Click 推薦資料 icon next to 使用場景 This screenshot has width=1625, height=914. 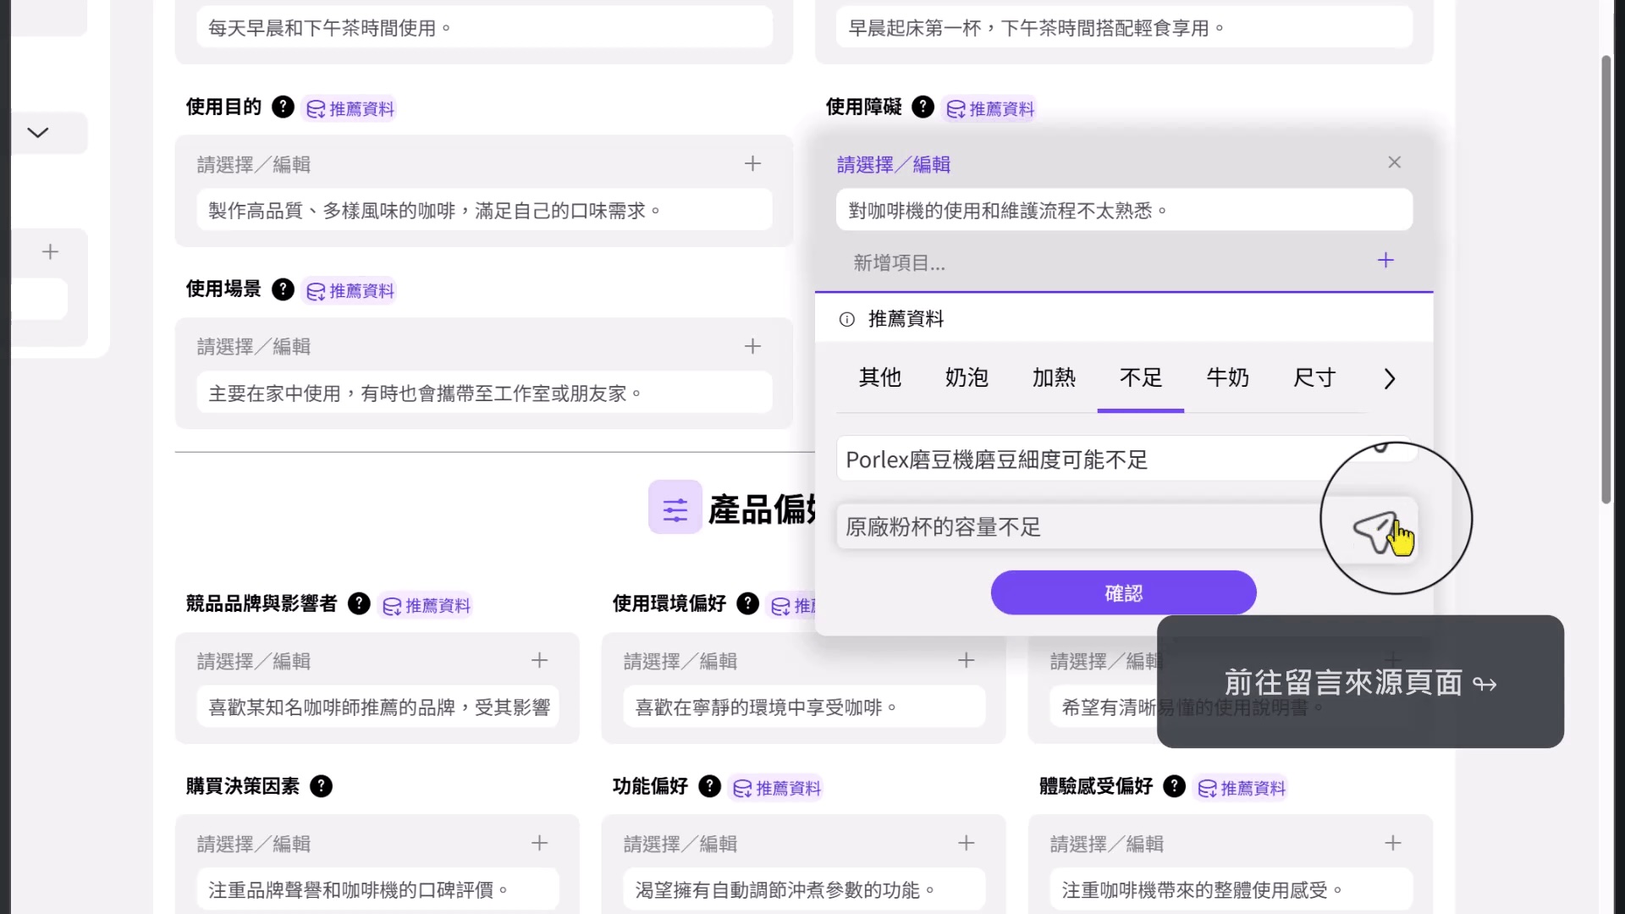click(349, 290)
